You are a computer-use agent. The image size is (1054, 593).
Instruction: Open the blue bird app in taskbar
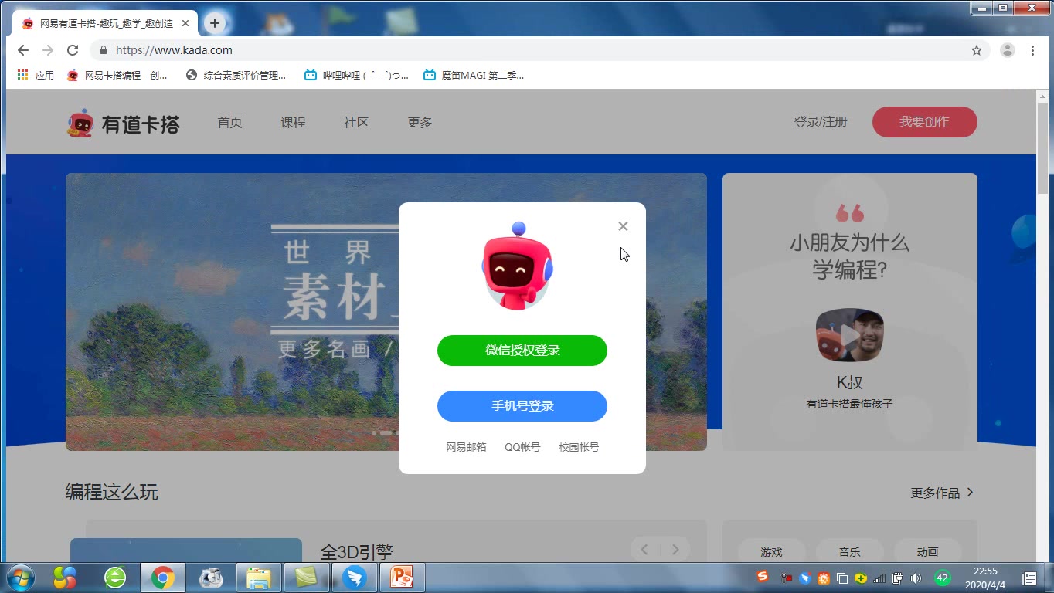[x=355, y=578]
